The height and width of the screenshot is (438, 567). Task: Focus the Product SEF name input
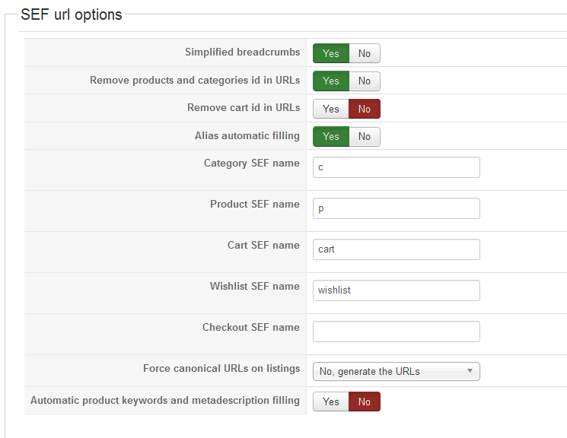396,208
